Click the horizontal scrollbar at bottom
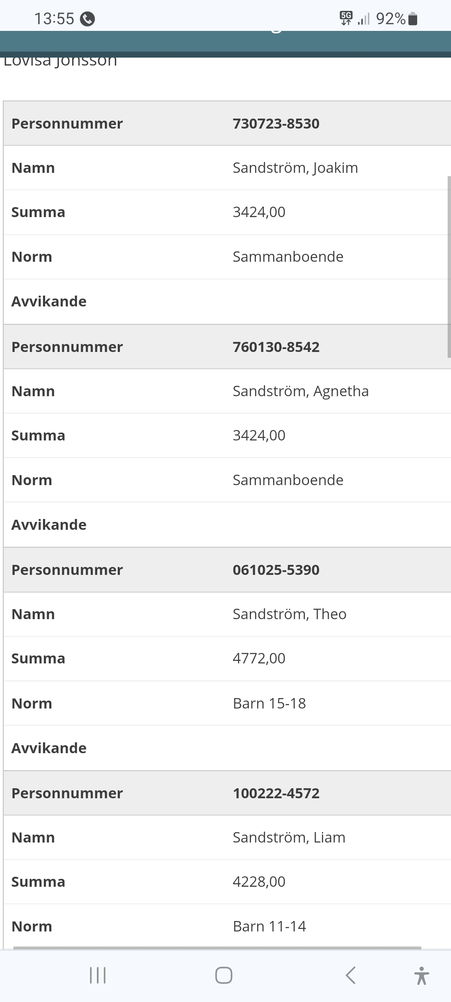Screen dimensions: 451x1002 pyautogui.click(x=217, y=948)
